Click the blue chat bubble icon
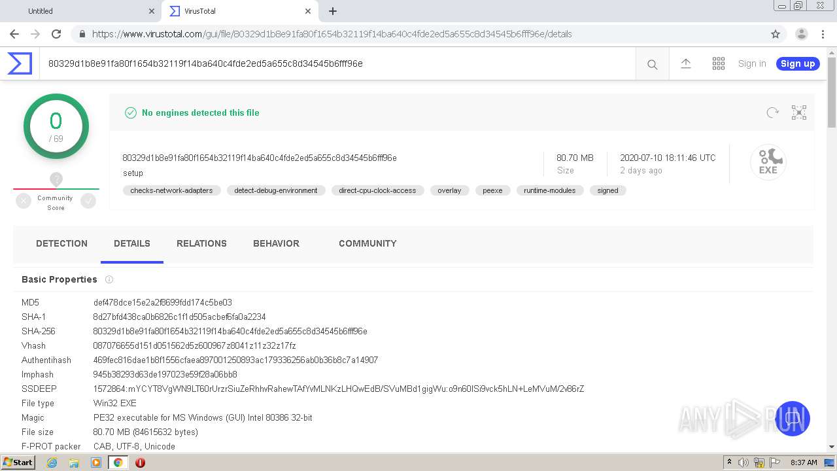 pos(793,419)
